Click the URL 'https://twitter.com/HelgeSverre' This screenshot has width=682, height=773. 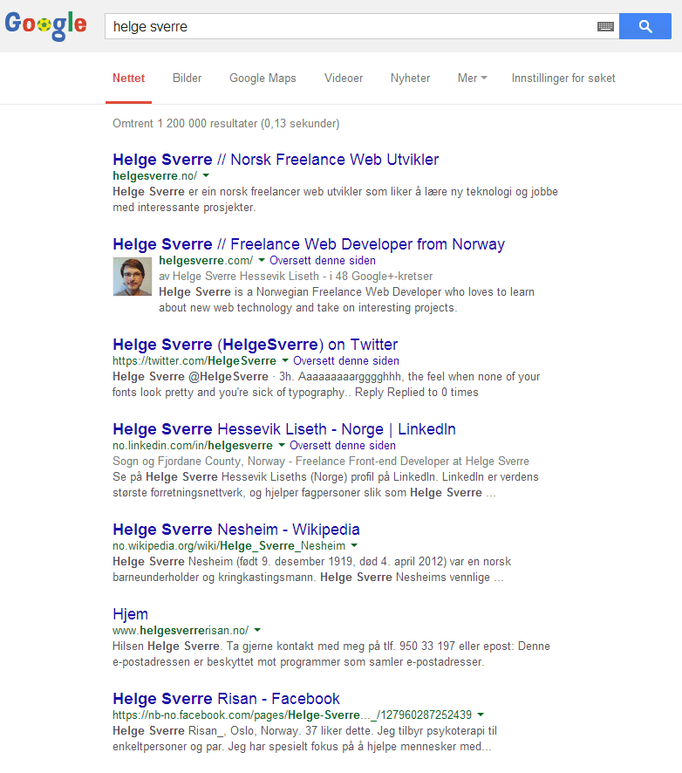pyautogui.click(x=194, y=361)
